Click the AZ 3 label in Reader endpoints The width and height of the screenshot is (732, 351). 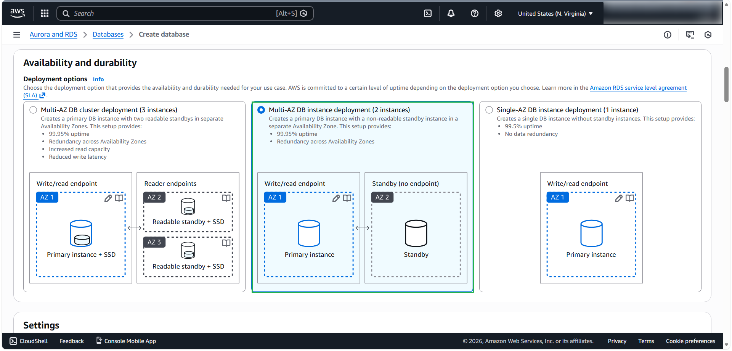pos(154,242)
